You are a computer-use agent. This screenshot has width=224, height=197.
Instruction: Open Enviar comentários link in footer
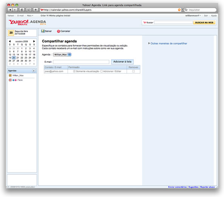click(177, 187)
